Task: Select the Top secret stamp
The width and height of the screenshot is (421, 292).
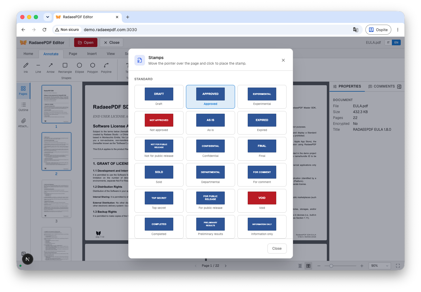Action: 159,201
